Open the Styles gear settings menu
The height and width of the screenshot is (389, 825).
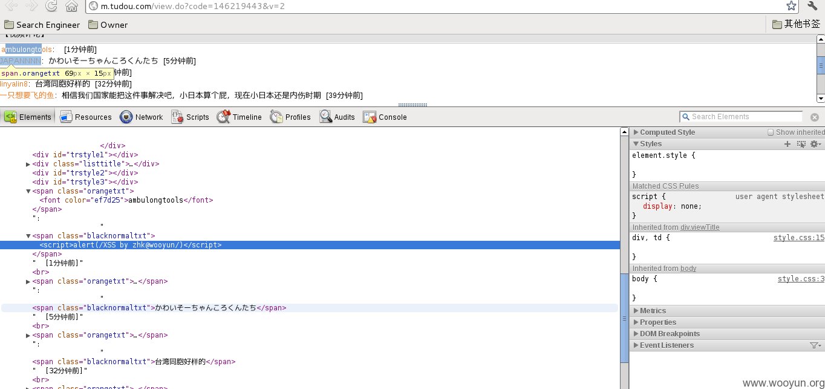click(x=816, y=144)
